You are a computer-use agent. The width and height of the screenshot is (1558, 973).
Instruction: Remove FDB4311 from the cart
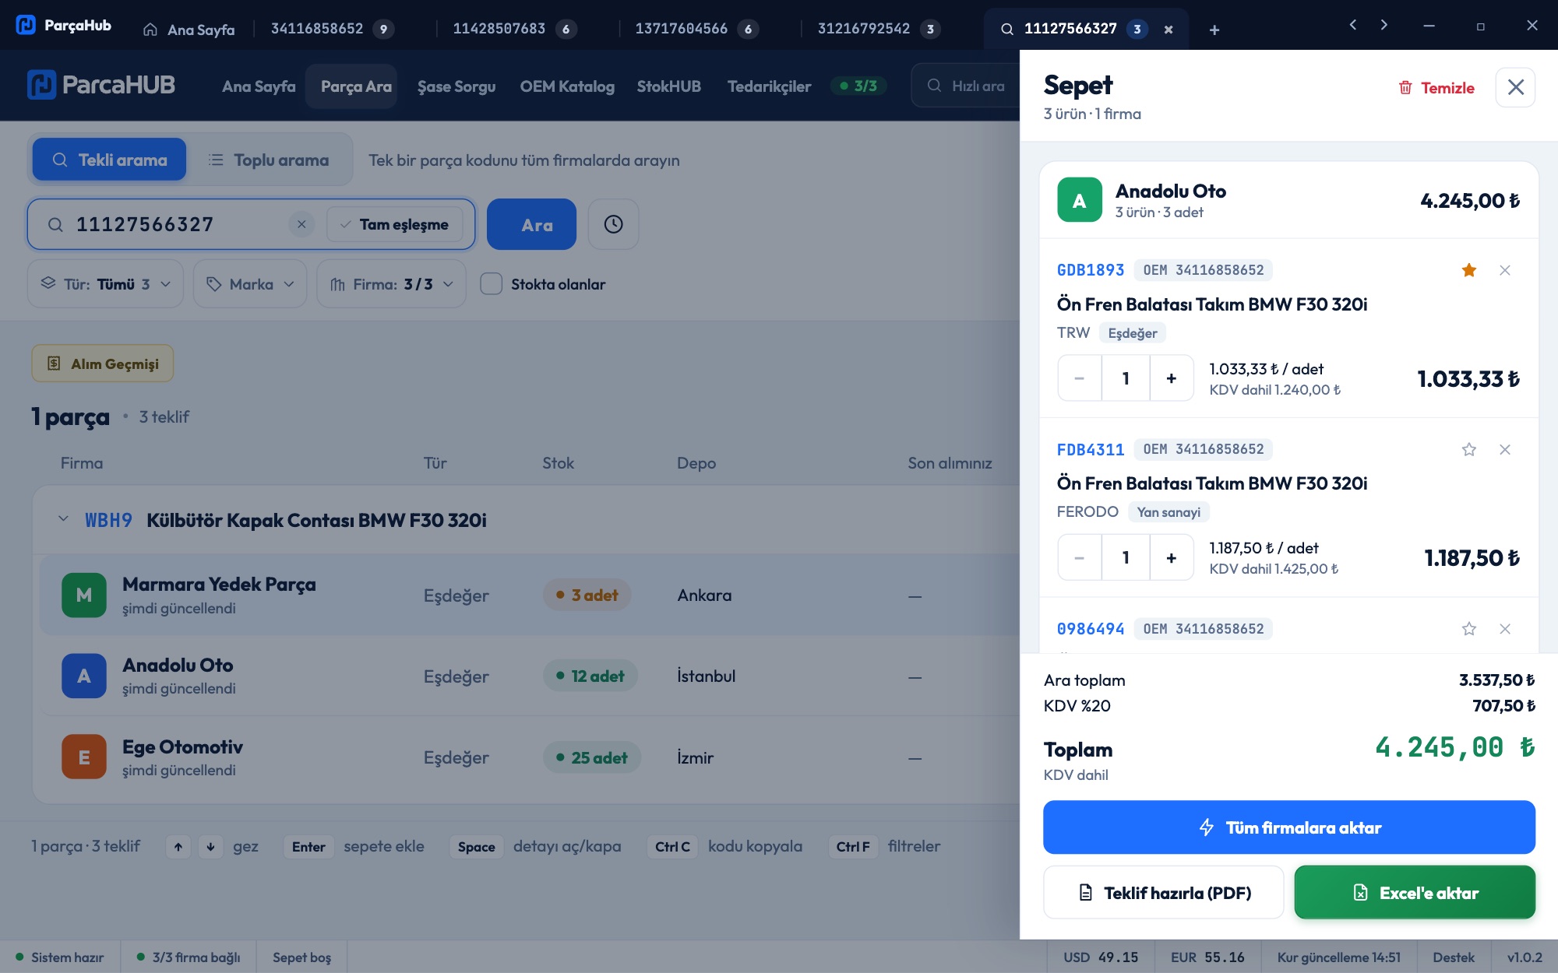click(1504, 449)
